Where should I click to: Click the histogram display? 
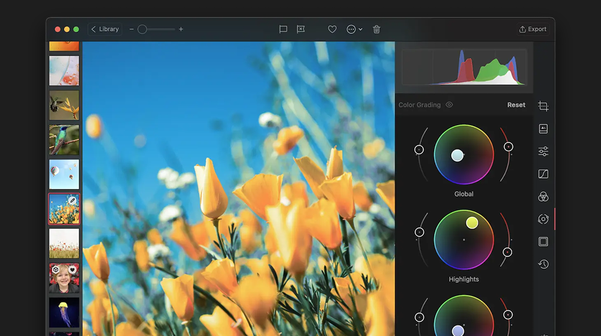pyautogui.click(x=464, y=67)
